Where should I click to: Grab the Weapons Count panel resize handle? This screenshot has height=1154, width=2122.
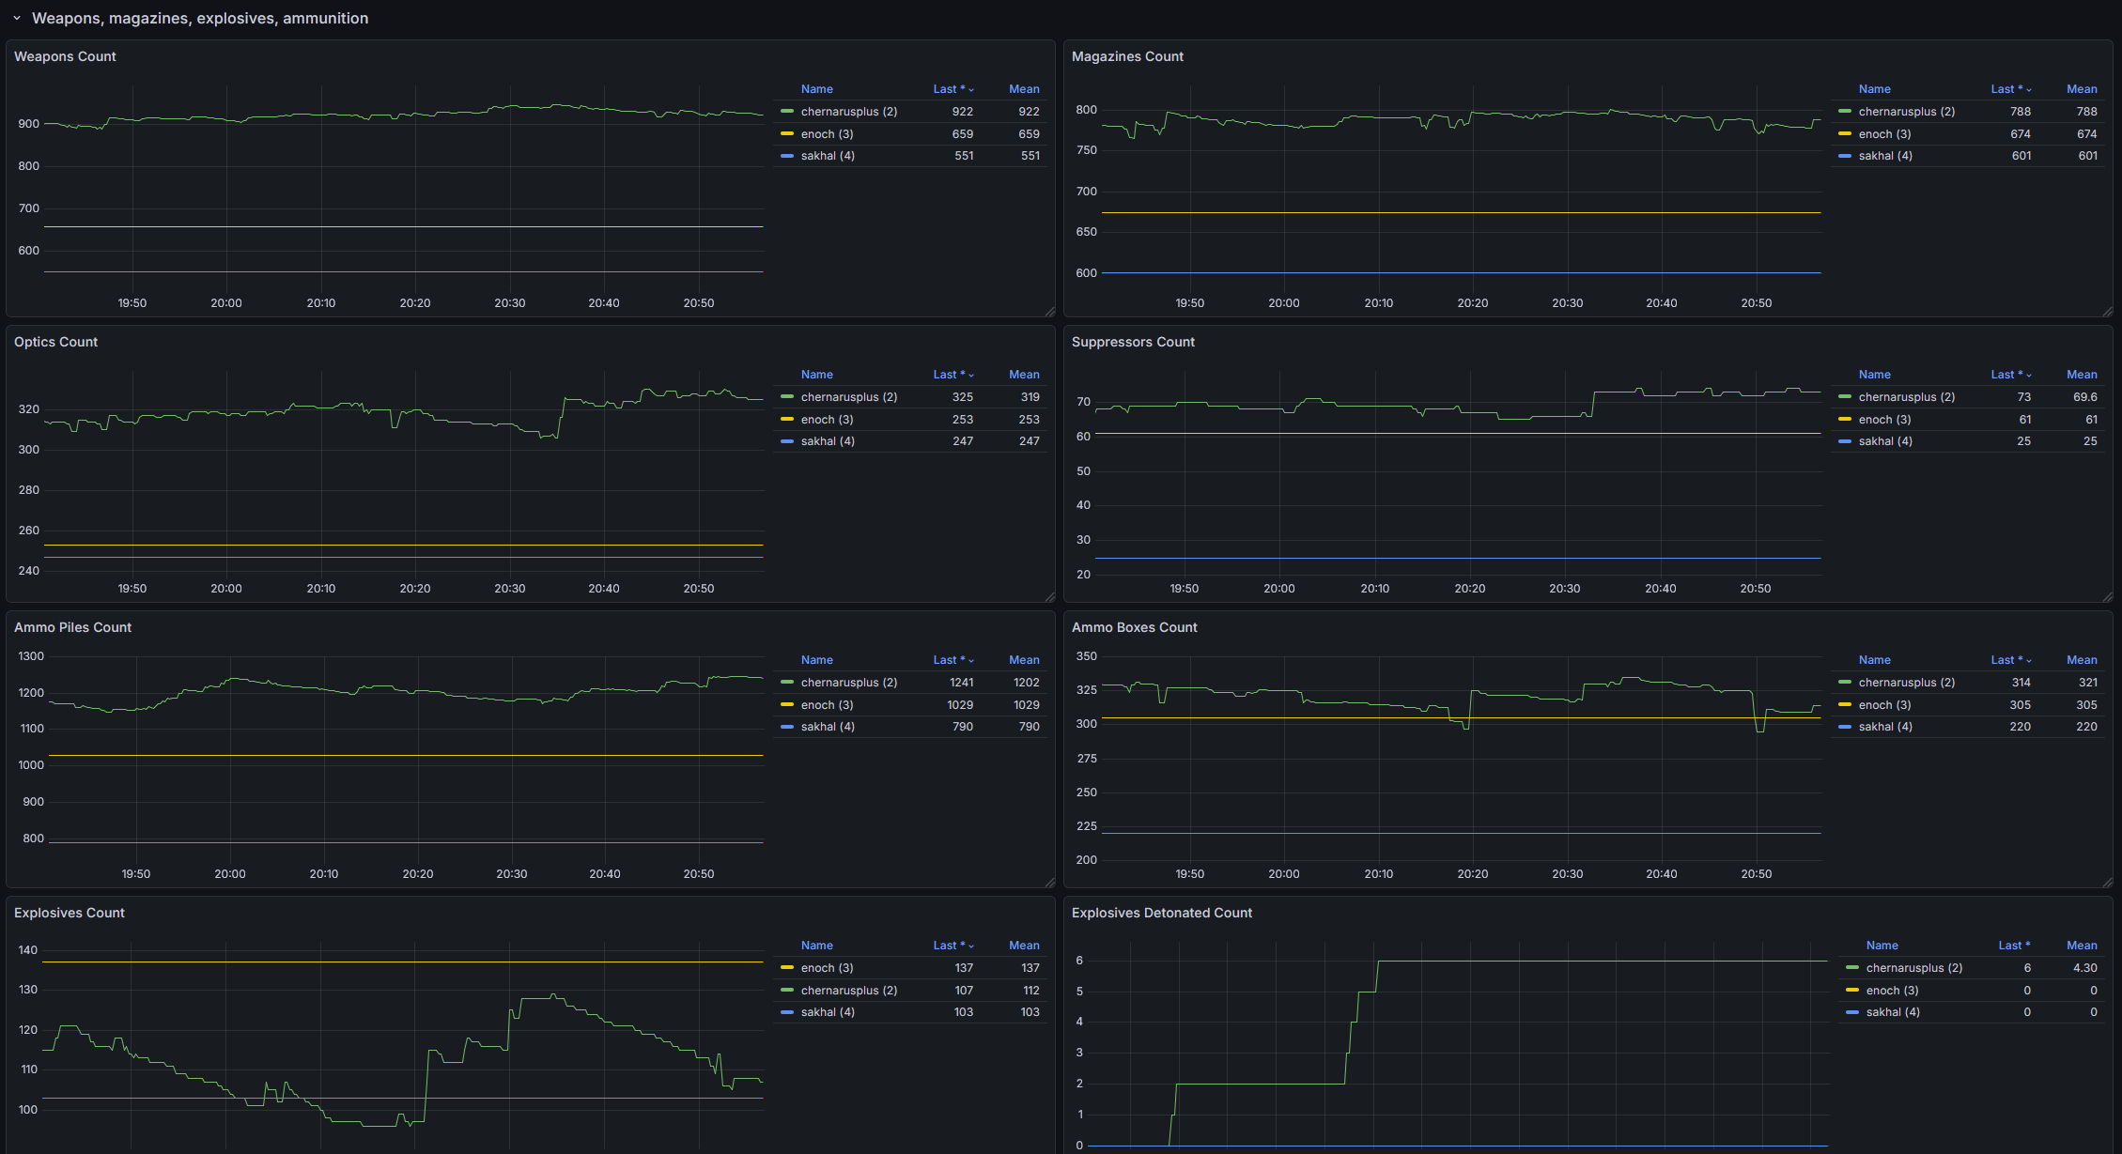(x=1049, y=312)
